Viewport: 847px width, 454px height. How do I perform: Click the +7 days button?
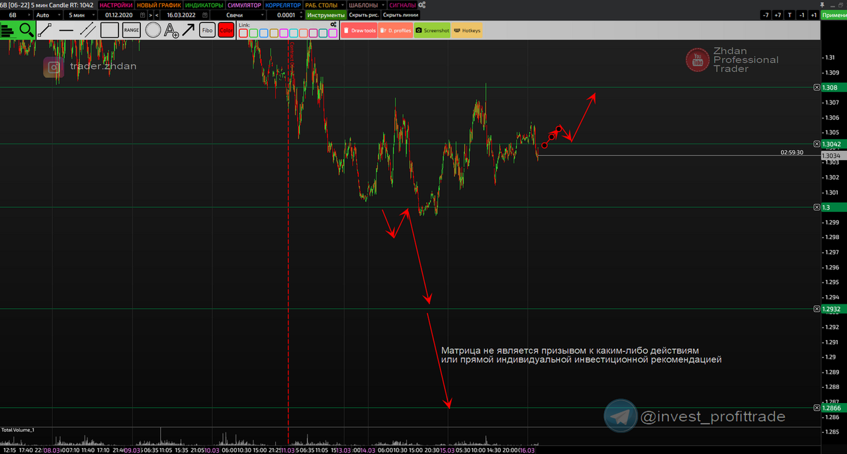(x=778, y=15)
